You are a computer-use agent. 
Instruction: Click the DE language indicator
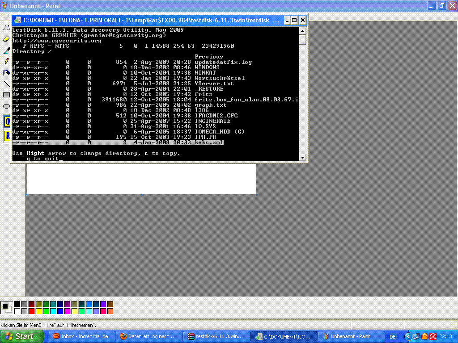(393, 337)
